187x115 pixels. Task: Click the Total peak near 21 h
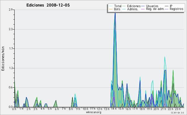pyautogui.click(x=165, y=57)
